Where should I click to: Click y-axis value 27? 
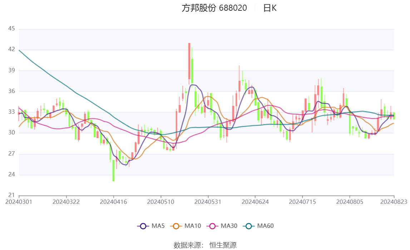(x=11, y=153)
